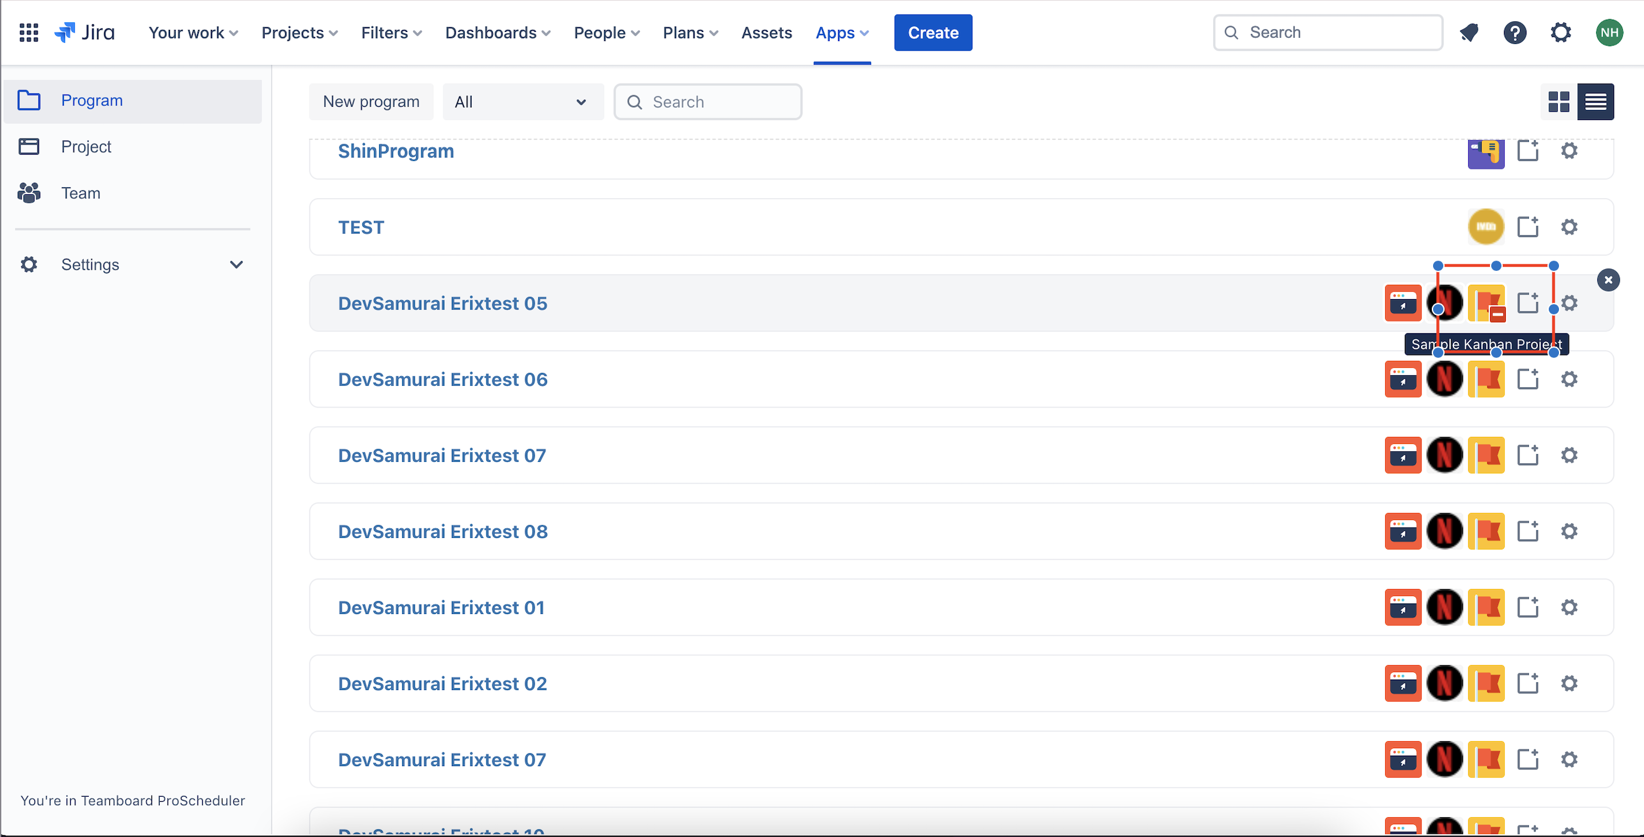Select Team in the sidebar

tap(81, 193)
